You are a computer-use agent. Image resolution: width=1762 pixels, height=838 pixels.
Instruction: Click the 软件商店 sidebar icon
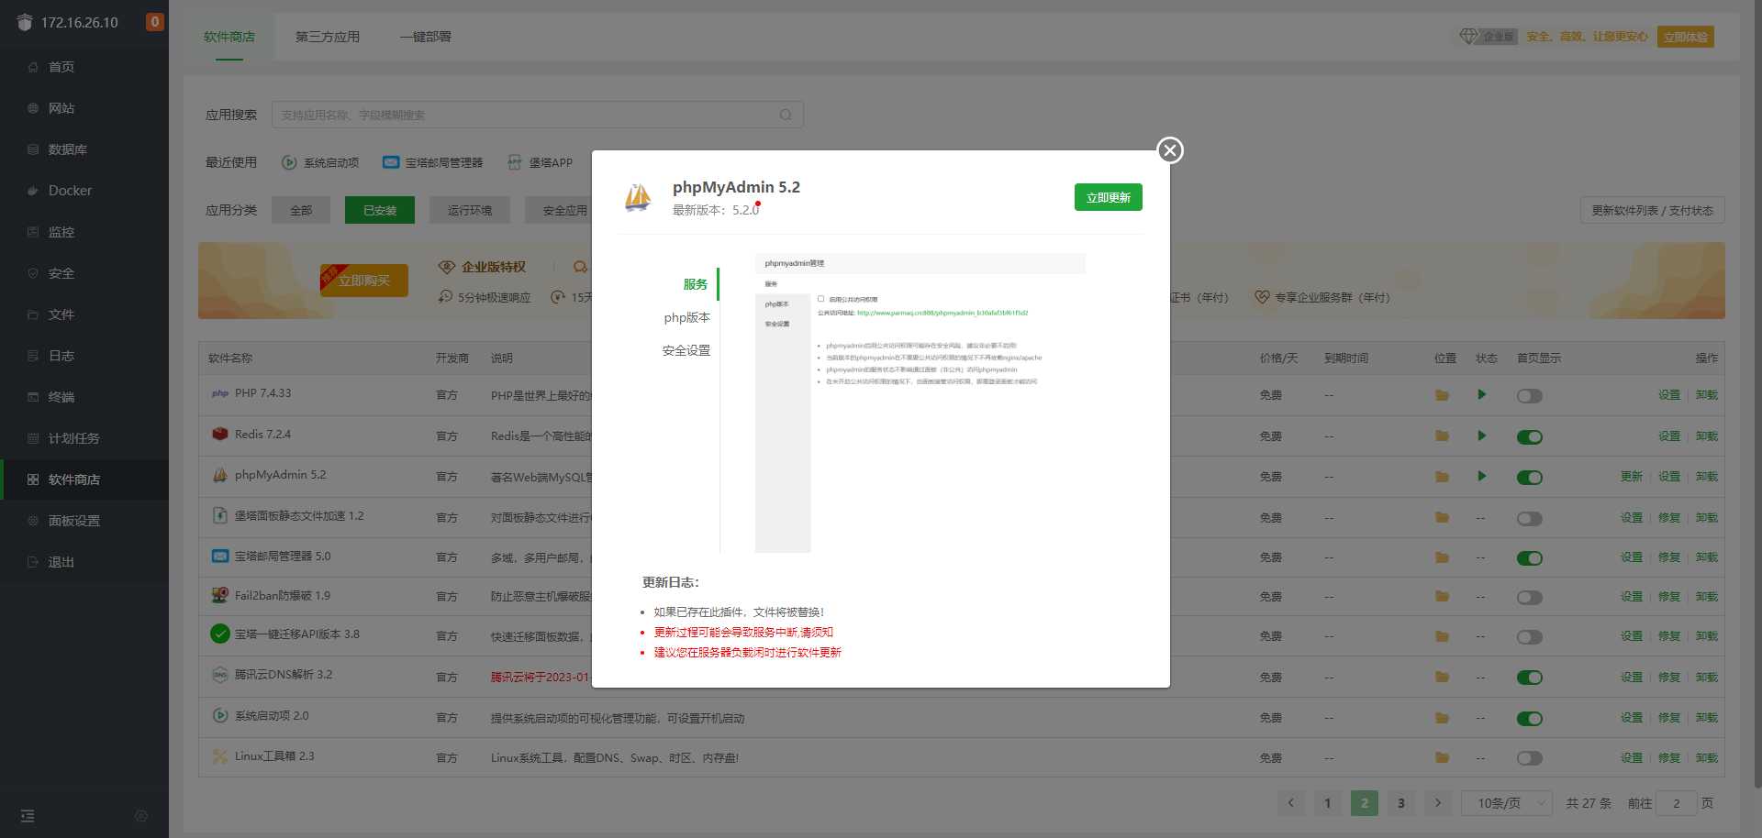click(33, 480)
